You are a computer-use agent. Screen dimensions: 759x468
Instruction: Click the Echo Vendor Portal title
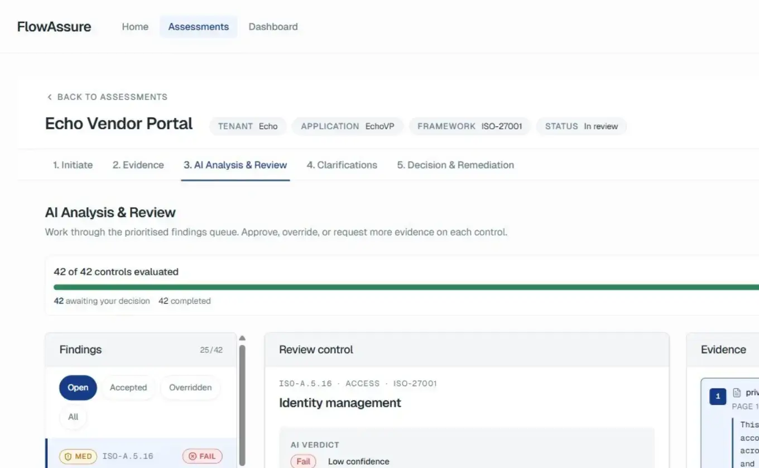[x=119, y=124]
